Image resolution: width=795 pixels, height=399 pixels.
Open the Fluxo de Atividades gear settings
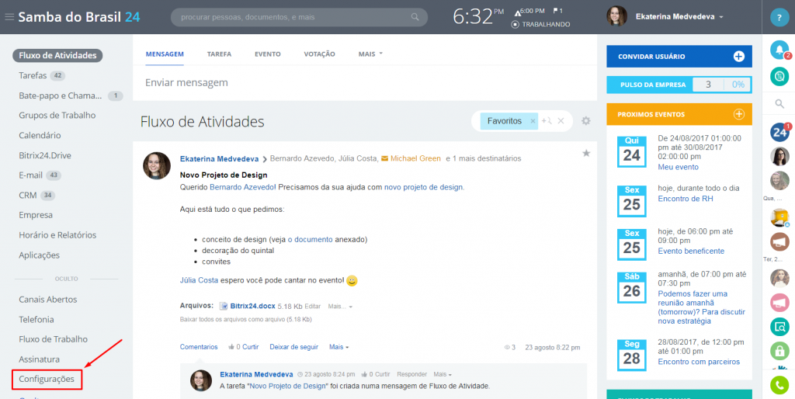tap(586, 120)
